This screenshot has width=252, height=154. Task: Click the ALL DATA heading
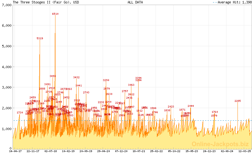click(x=135, y=2)
